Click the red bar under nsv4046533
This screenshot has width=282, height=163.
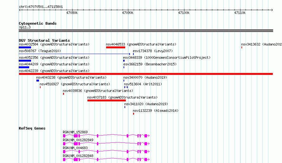tap(116, 47)
